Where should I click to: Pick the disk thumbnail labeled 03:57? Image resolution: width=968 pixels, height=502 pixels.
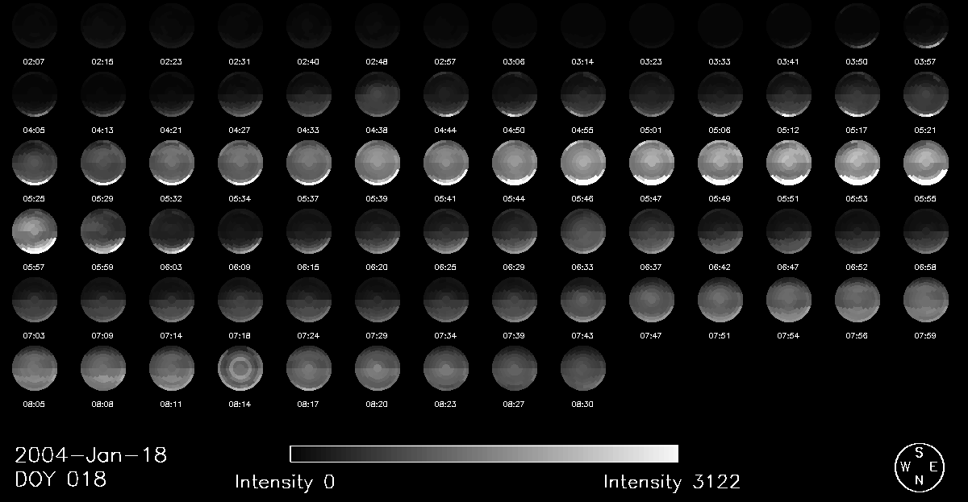pyautogui.click(x=925, y=26)
